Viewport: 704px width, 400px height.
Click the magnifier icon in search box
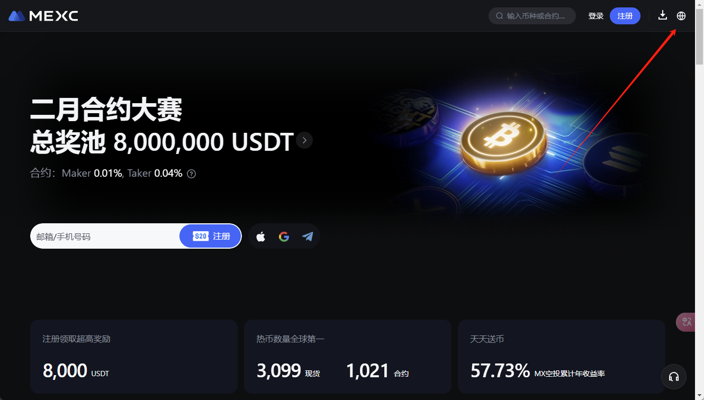coord(499,16)
